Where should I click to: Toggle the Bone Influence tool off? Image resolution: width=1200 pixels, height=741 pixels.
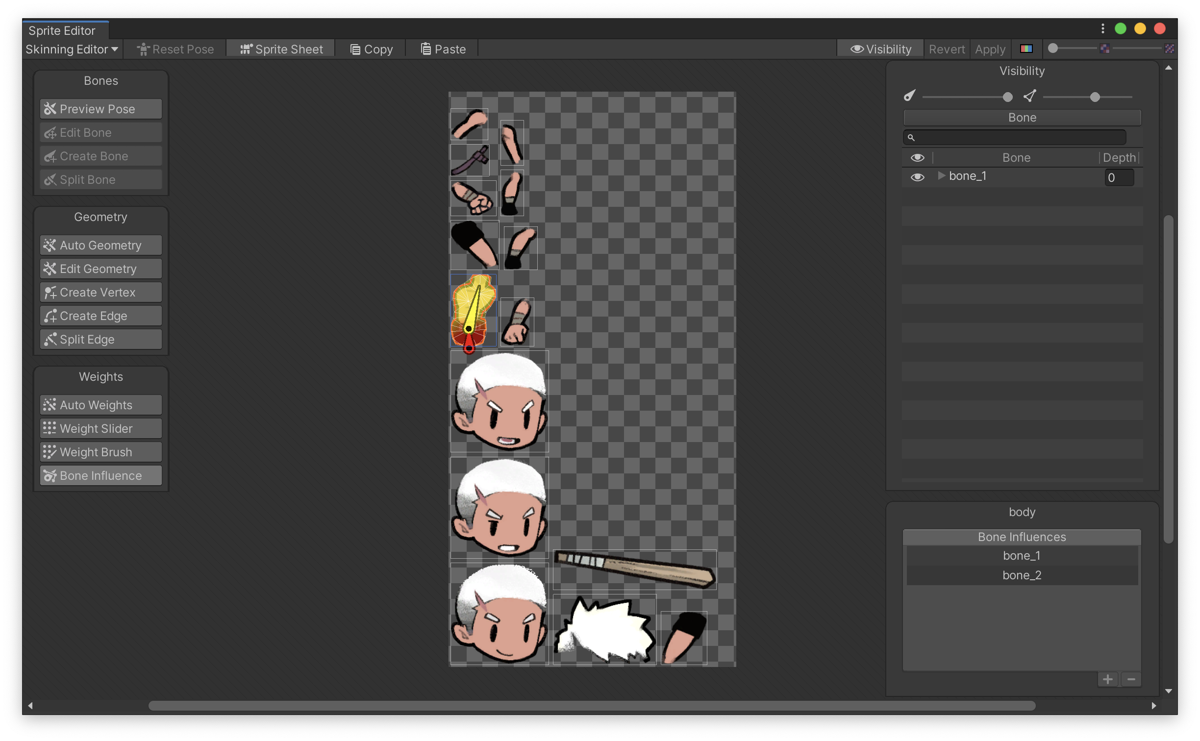[100, 475]
